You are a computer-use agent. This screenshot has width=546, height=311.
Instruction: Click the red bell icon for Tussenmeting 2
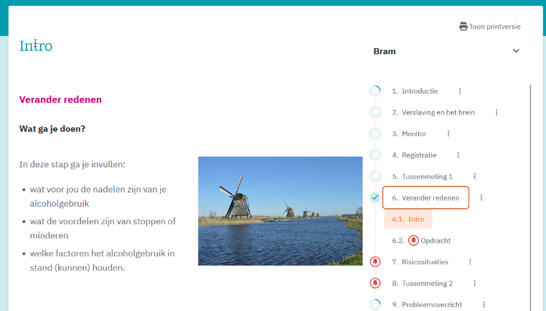[375, 283]
